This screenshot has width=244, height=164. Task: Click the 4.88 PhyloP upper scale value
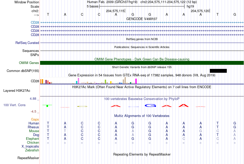pos(33,99)
